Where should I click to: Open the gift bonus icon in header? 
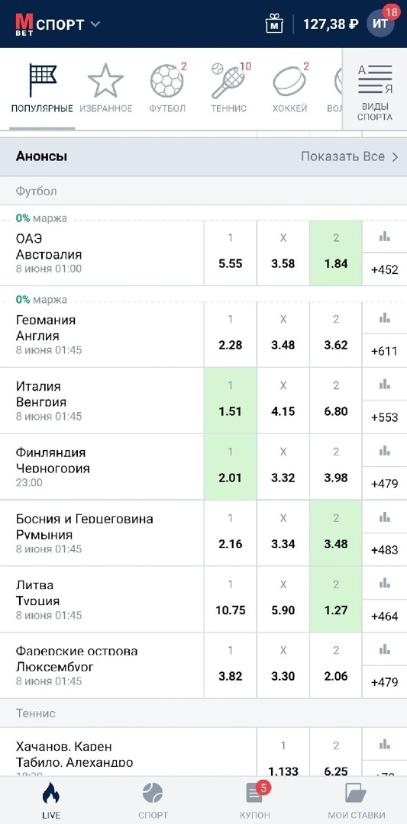(x=274, y=24)
